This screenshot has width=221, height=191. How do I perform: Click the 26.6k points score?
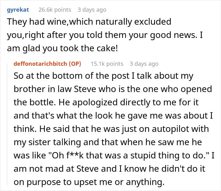tap(55, 9)
